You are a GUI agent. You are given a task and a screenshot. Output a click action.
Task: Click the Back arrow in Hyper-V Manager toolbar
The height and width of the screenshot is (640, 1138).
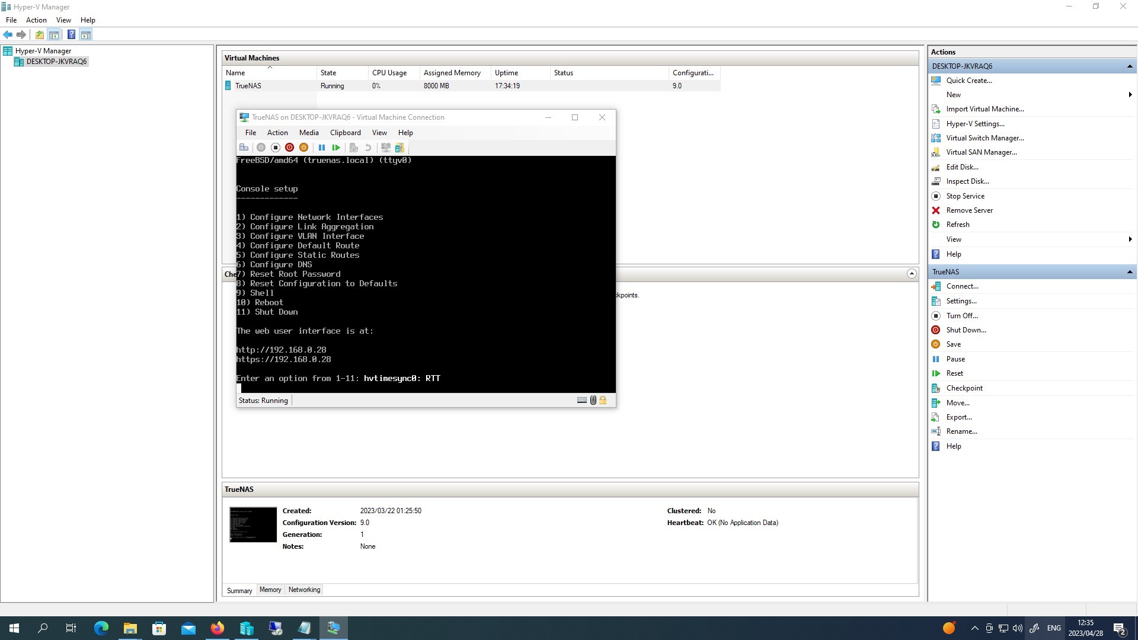pyautogui.click(x=8, y=34)
